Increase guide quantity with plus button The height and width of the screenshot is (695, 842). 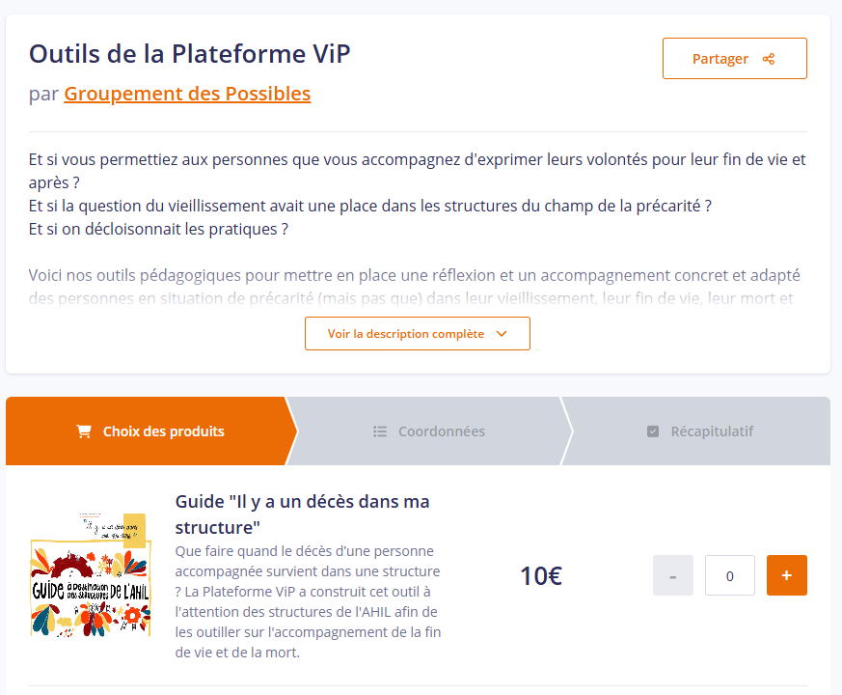click(x=787, y=575)
